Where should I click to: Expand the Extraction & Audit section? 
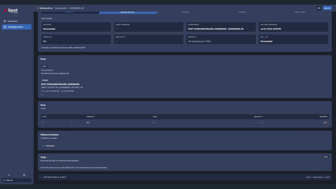click(185, 177)
